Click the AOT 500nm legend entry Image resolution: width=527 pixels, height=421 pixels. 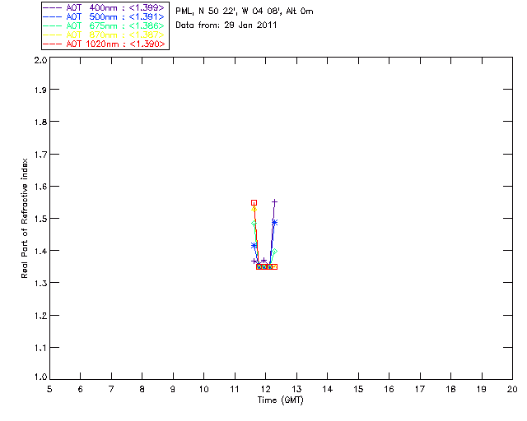pyautogui.click(x=104, y=16)
